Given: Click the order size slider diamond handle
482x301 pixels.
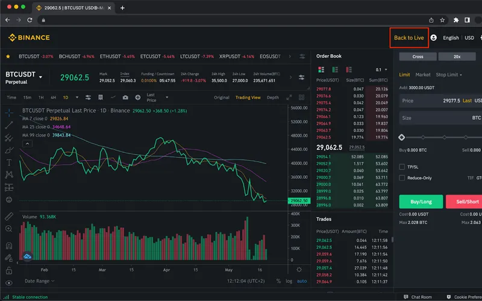Looking at the screenshot, I should (401, 137).
